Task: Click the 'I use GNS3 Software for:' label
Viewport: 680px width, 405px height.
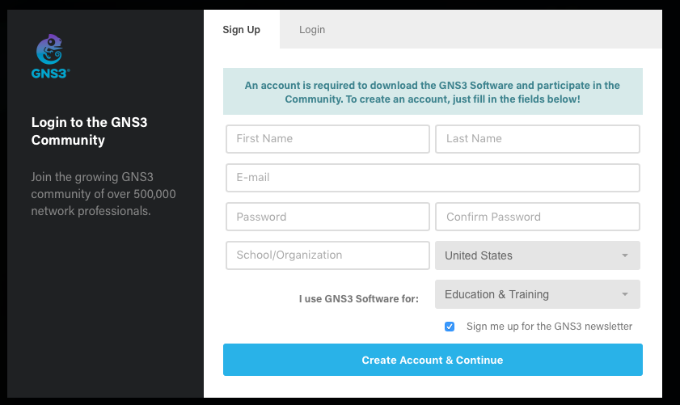Action: click(359, 299)
